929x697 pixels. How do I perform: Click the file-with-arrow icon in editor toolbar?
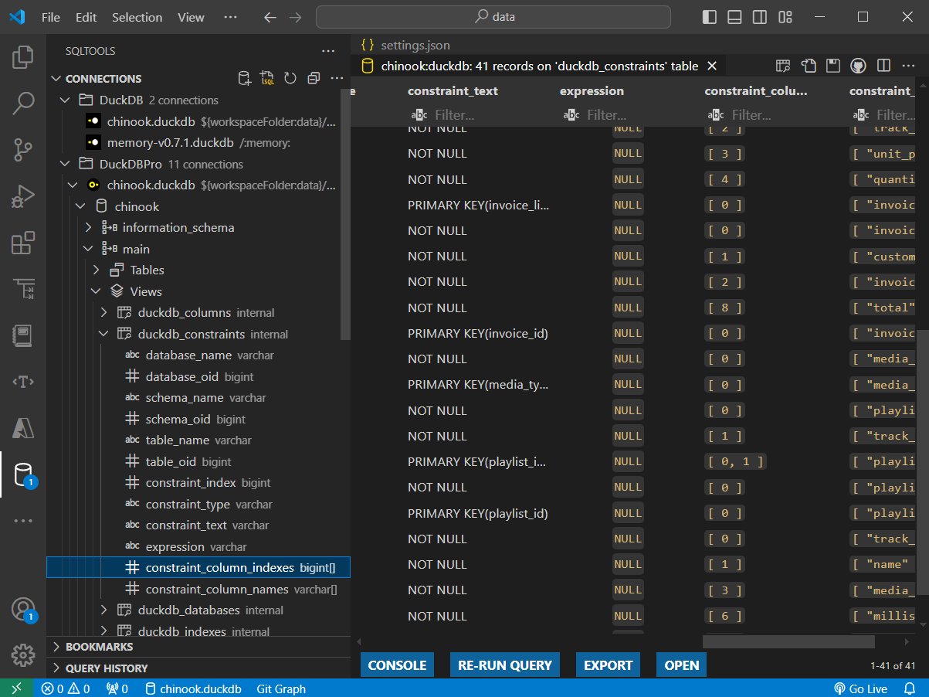(x=809, y=66)
